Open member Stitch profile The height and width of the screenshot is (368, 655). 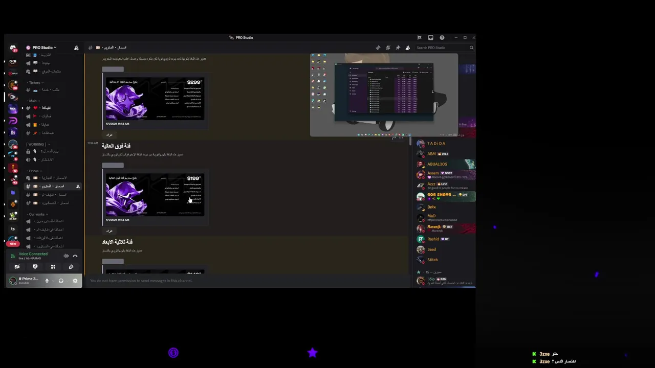444,260
